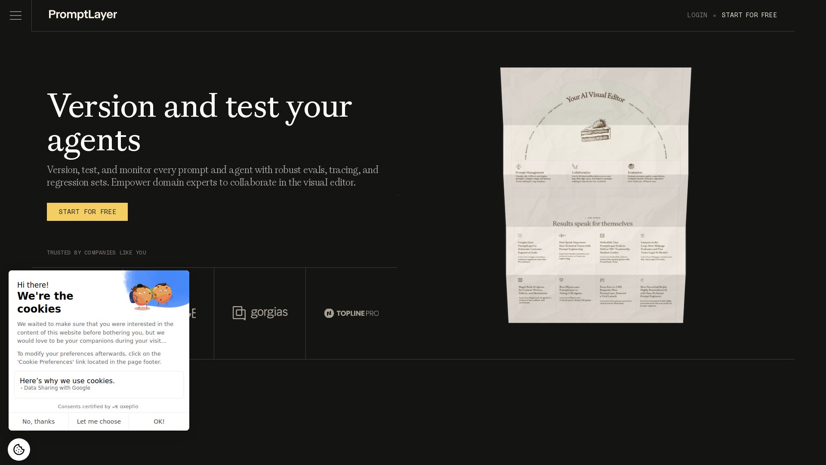Click the LOGIN link in the header
This screenshot has height=465, width=826.
[x=697, y=15]
